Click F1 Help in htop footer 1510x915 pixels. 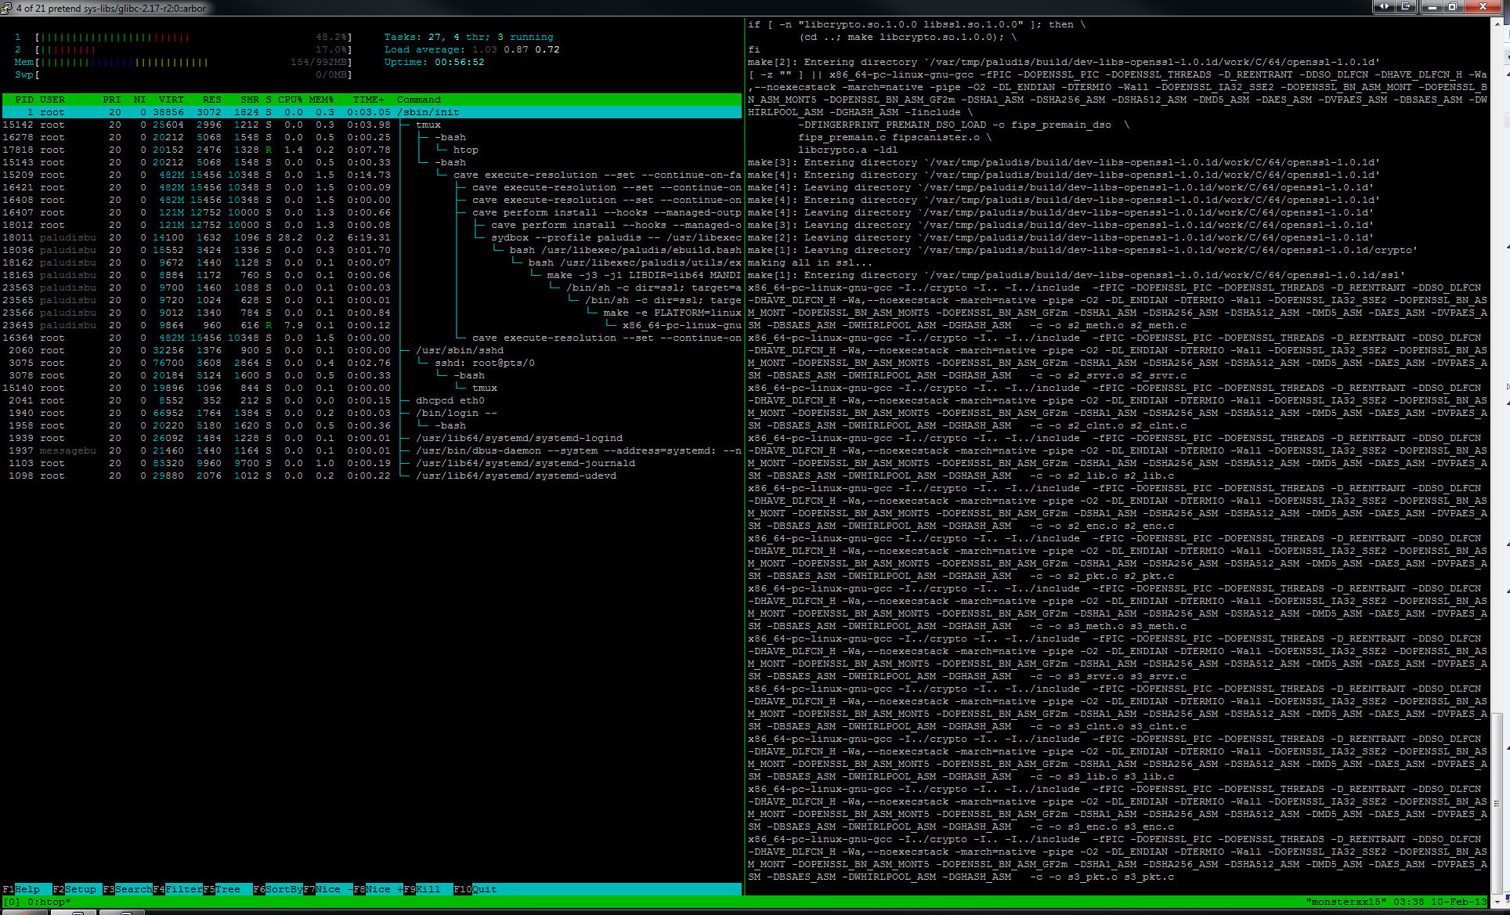click(27, 889)
